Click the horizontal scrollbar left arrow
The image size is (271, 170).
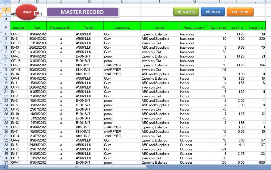click(4, 167)
